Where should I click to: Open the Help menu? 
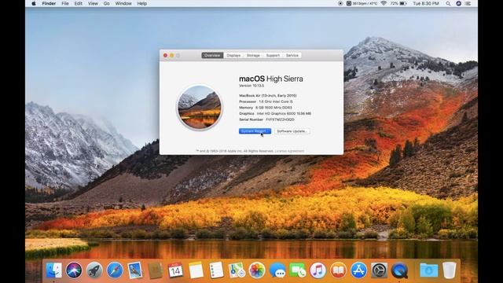click(x=141, y=3)
